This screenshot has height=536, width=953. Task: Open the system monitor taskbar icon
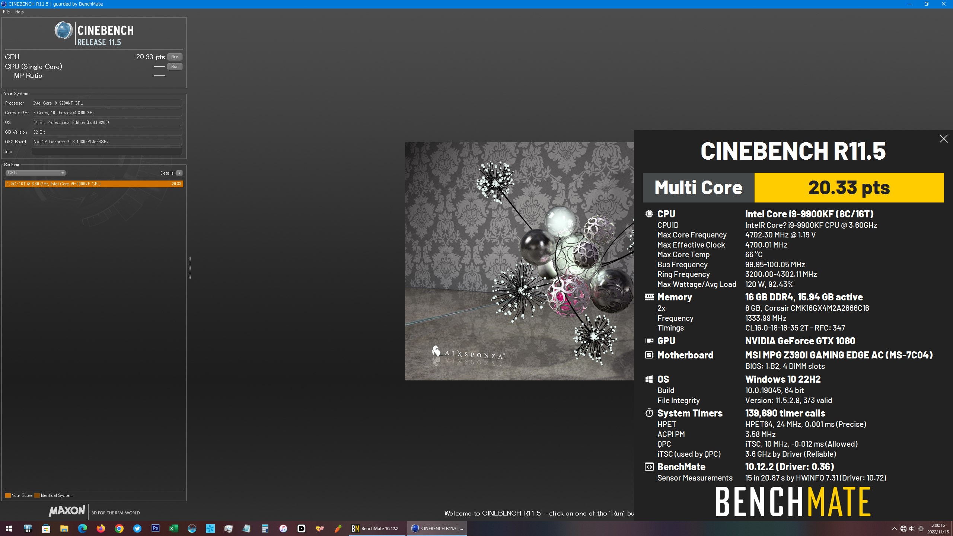228,529
